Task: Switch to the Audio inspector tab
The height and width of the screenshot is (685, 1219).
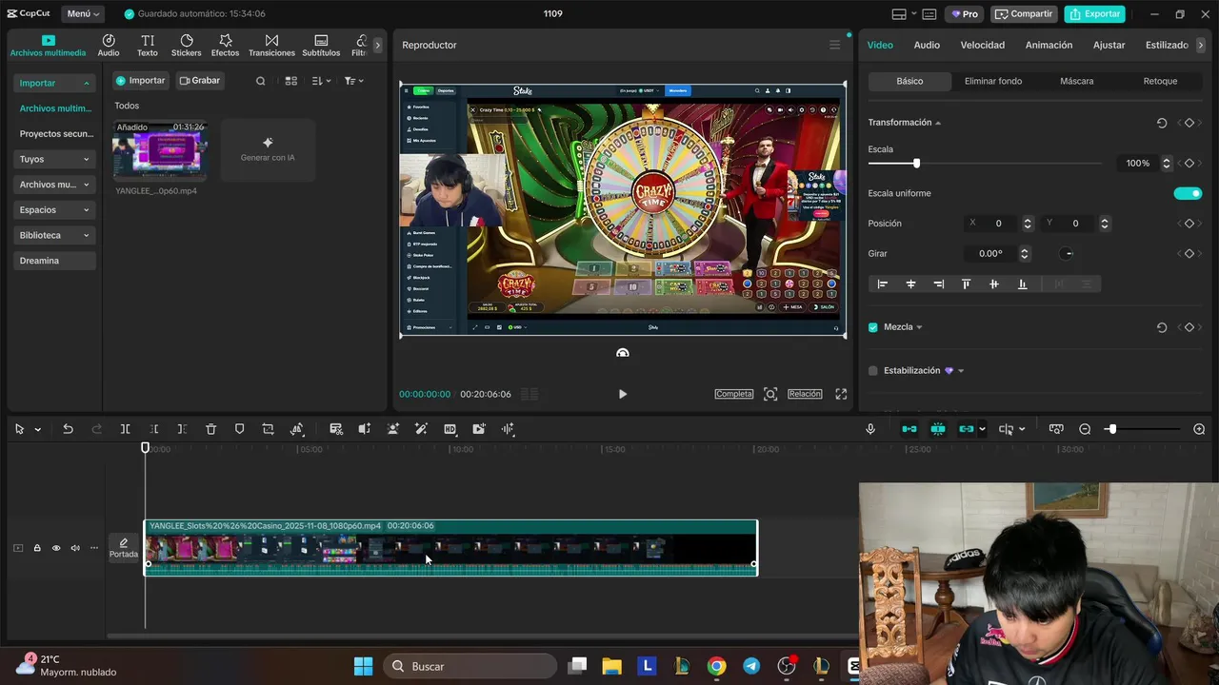Action: coord(927,45)
